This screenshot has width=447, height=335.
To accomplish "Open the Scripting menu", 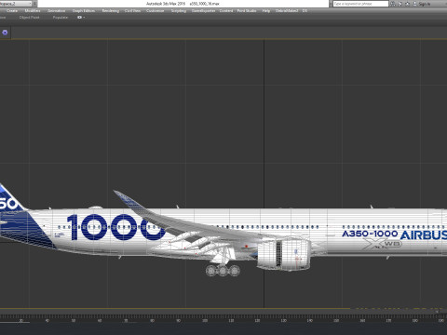I will (x=179, y=11).
